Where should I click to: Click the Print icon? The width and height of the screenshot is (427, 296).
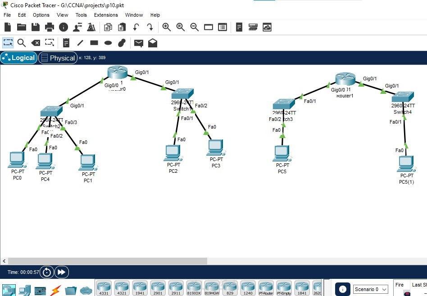coord(50,27)
